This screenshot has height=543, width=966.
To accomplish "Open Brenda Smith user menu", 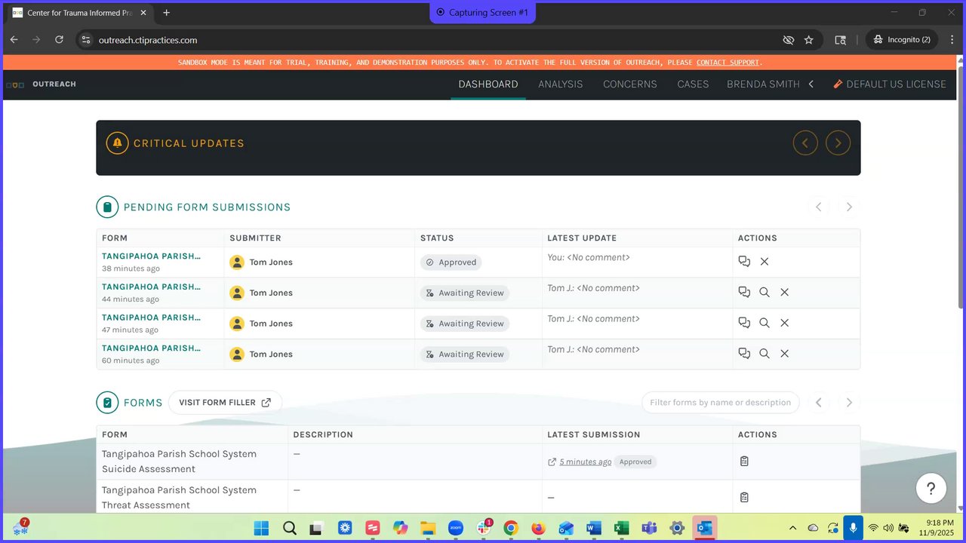I will tap(763, 84).
